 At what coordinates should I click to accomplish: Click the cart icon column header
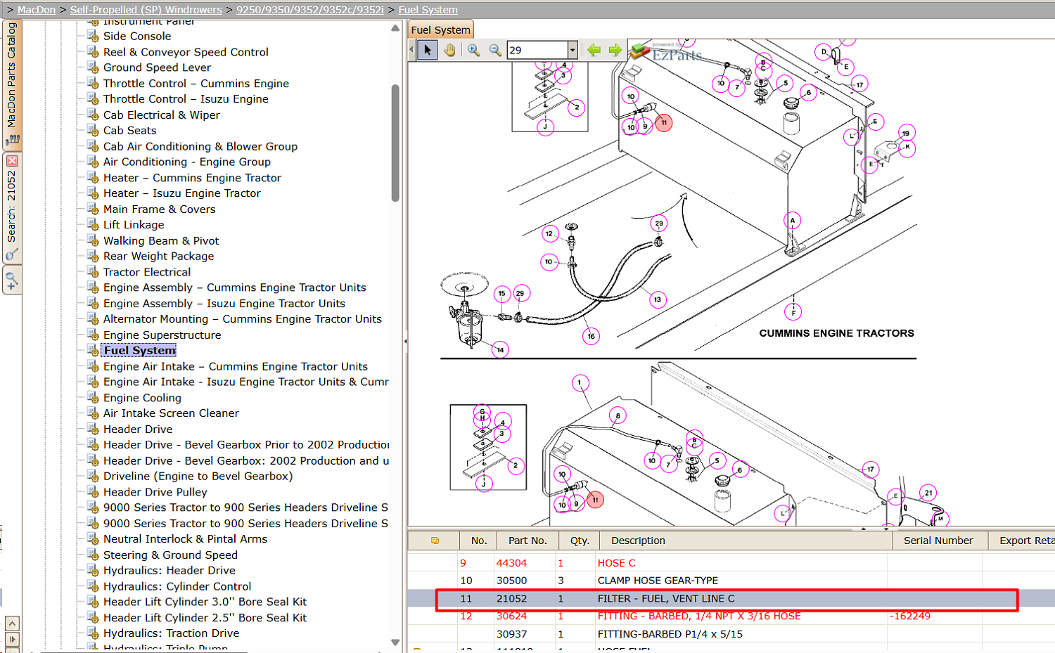(x=435, y=541)
